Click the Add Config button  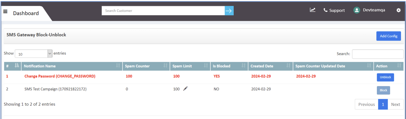(x=388, y=36)
